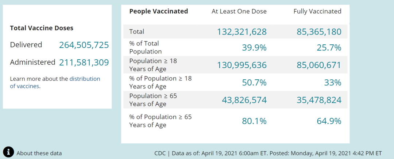Click the info icon beside About these data
394x159 pixels.
(8, 152)
